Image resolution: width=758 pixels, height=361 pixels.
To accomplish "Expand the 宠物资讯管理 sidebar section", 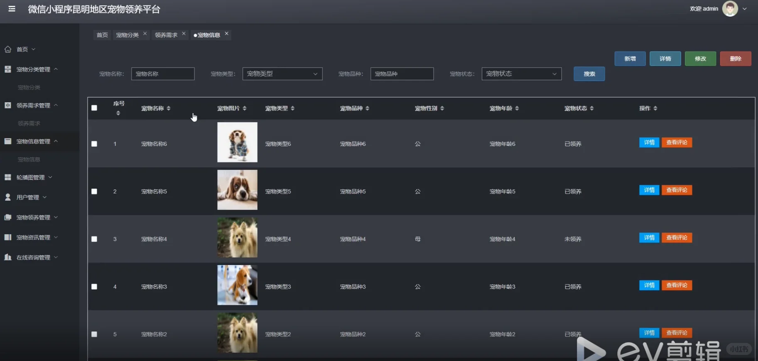I will pyautogui.click(x=56, y=237).
